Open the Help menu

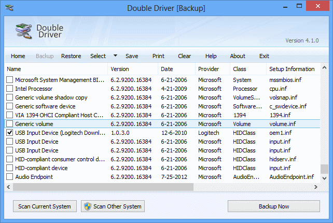click(x=211, y=56)
